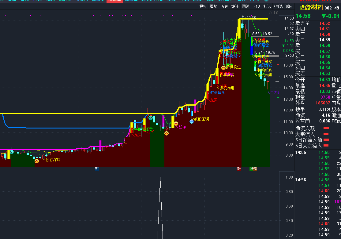The width and height of the screenshot is (341, 239).
Task: Open the 历史 history view
Action: tap(224, 6)
